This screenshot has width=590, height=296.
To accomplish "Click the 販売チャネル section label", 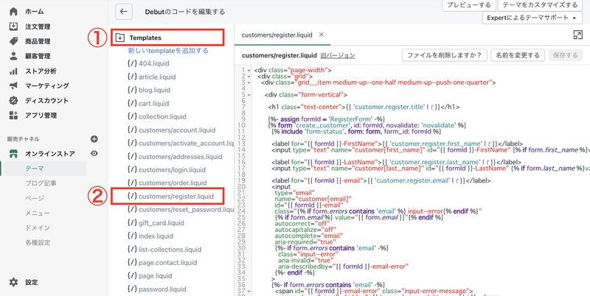I will tap(23, 139).
